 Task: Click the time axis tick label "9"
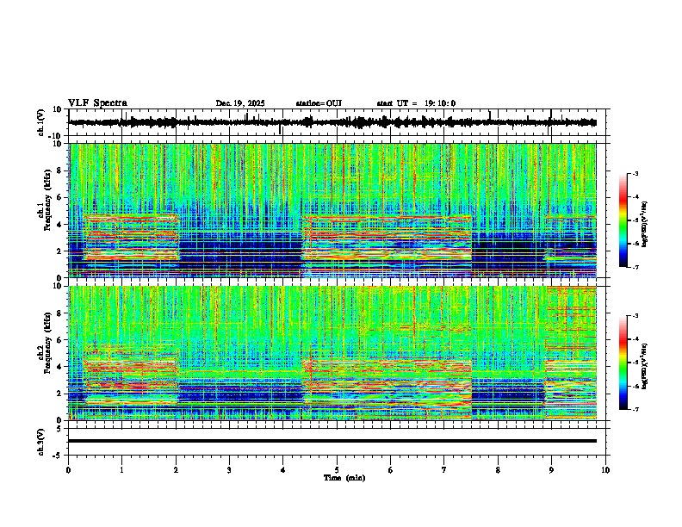click(x=551, y=470)
